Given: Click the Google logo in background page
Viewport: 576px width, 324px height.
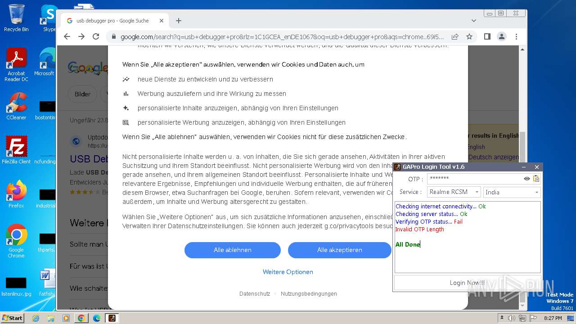Looking at the screenshot, I should click(x=88, y=67).
